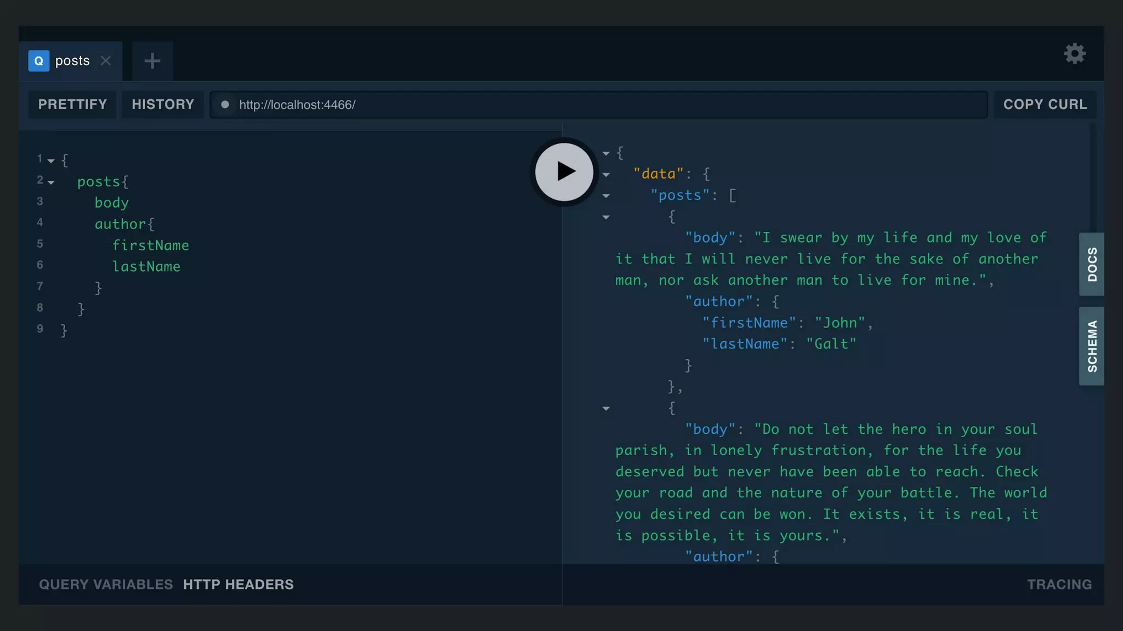Image resolution: width=1123 pixels, height=631 pixels.
Task: Collapse the second post object in results
Action: (606, 409)
